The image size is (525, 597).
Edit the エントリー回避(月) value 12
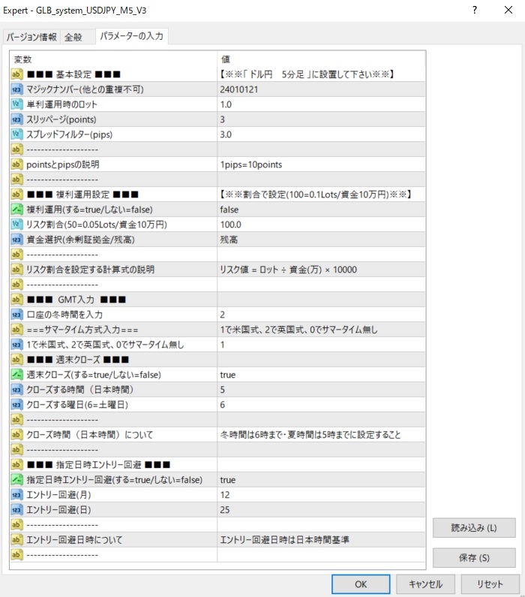321,495
